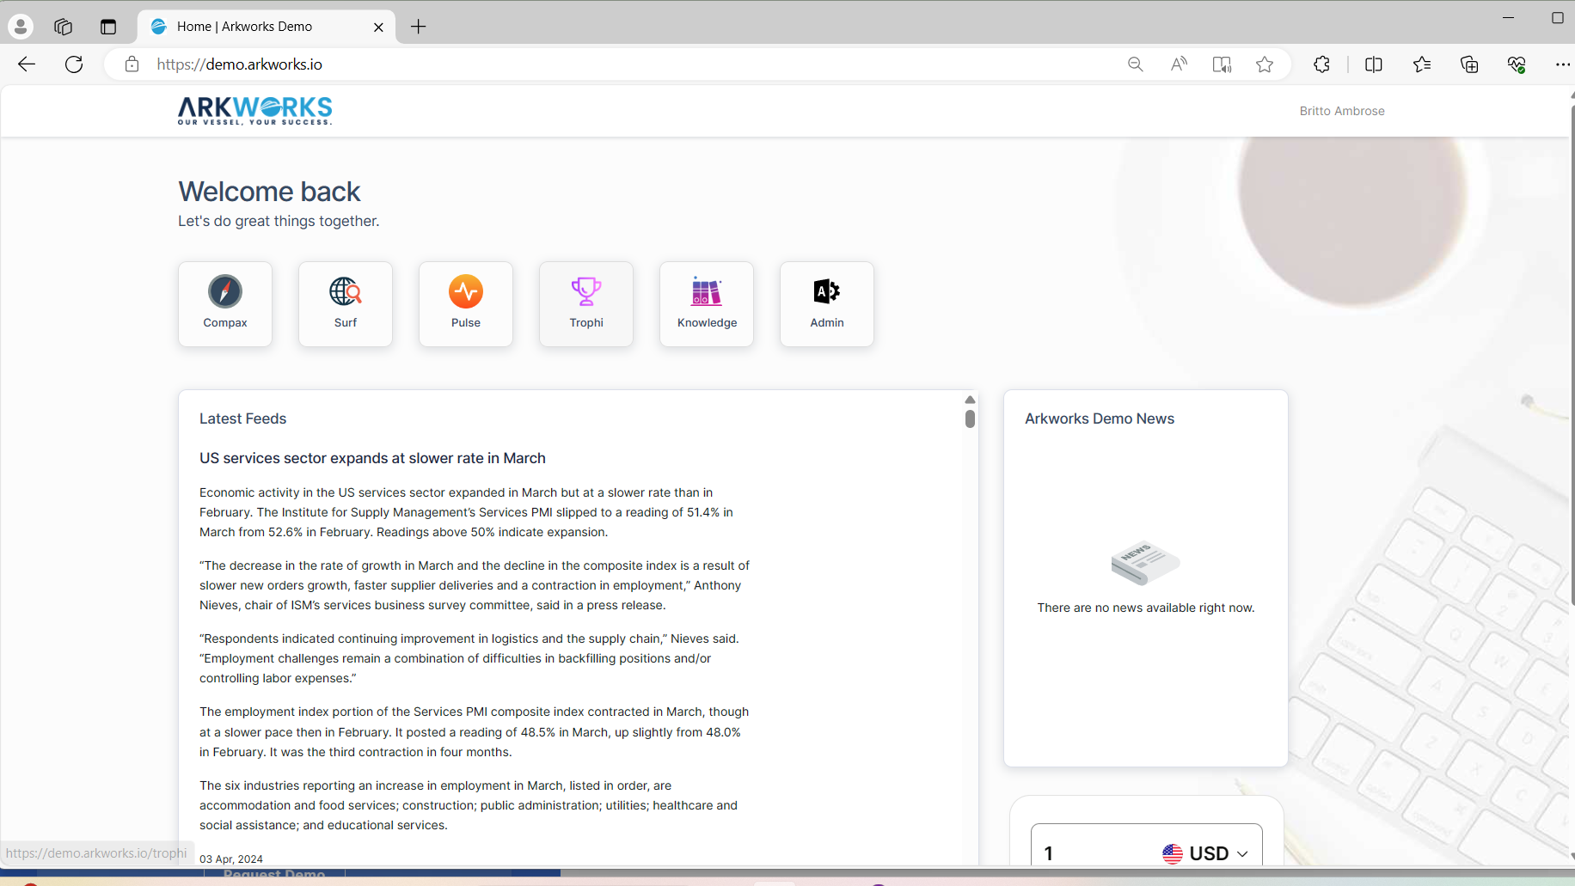Screen dimensions: 1575x886
Task: Click the Welcome back heading
Action: [x=269, y=192]
